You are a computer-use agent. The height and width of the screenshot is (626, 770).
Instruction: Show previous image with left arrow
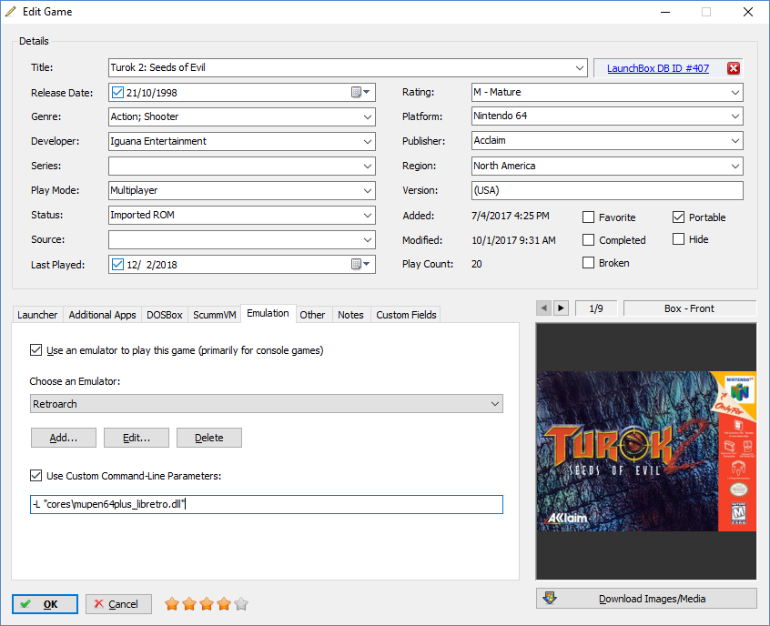[x=543, y=308]
